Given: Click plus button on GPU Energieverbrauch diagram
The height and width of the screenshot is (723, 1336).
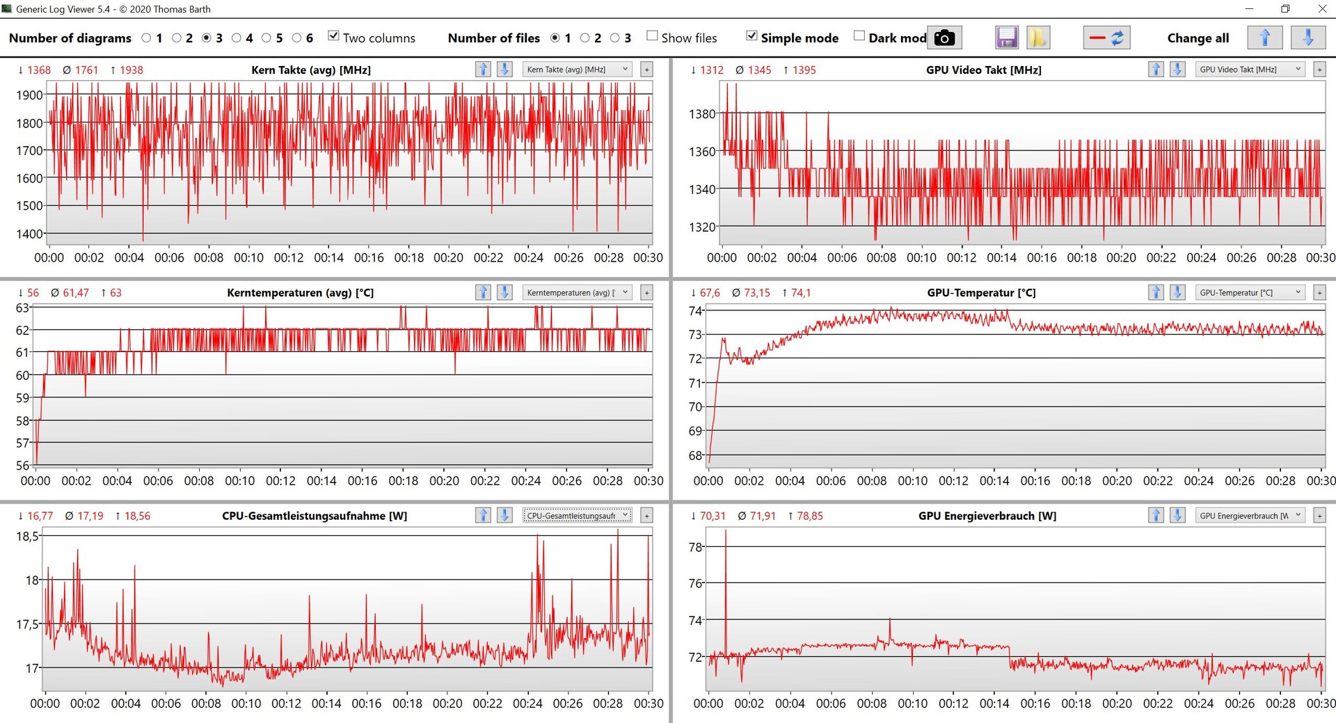Looking at the screenshot, I should (1319, 515).
